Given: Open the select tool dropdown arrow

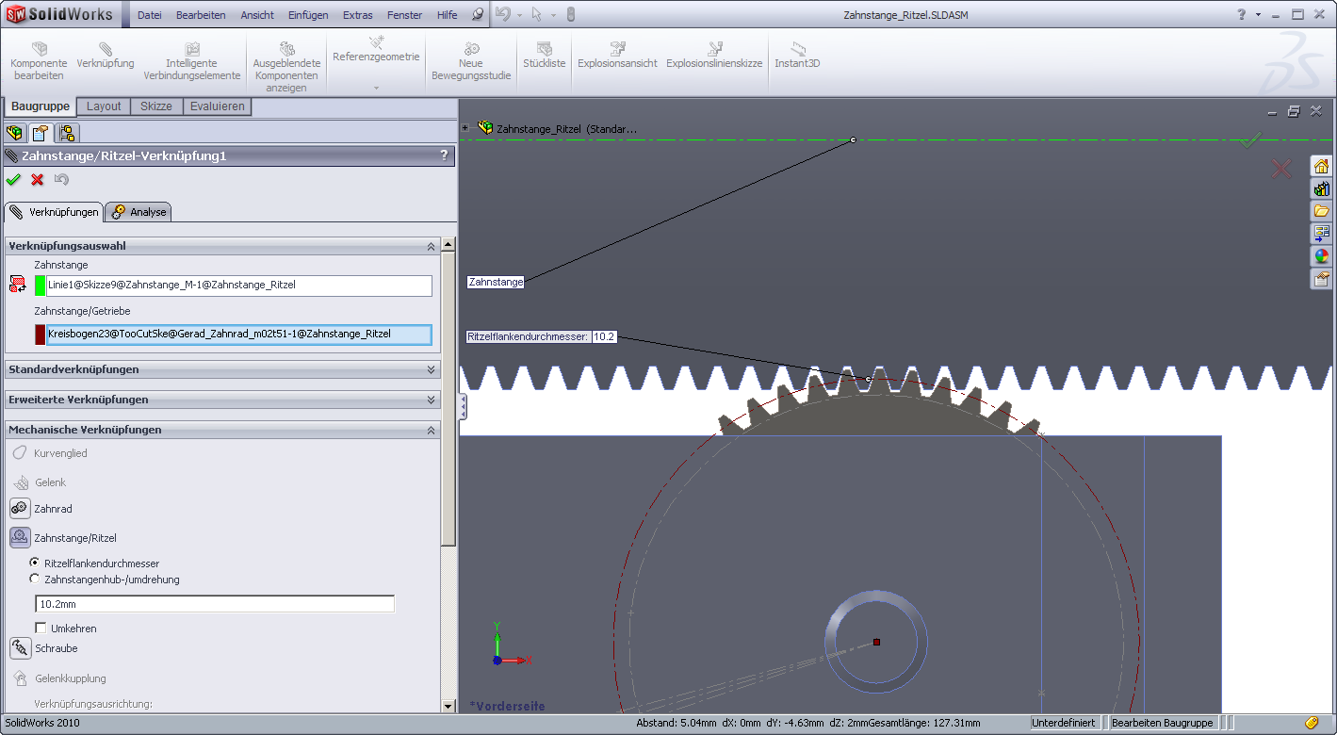Looking at the screenshot, I should (x=553, y=15).
